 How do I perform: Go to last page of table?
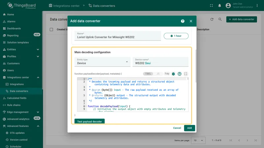click(x=255, y=140)
